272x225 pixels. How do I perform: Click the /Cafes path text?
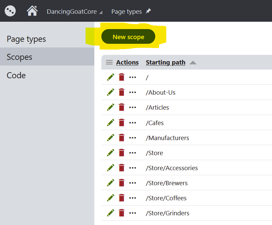(155, 123)
